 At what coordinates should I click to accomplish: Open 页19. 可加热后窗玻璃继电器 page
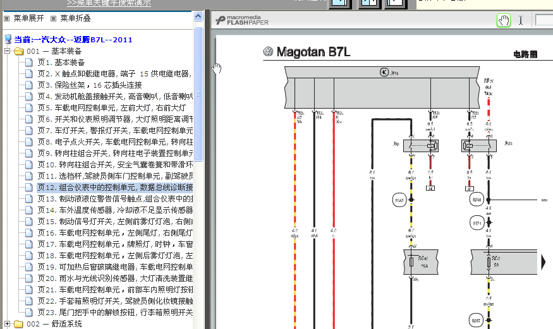pyautogui.click(x=115, y=266)
